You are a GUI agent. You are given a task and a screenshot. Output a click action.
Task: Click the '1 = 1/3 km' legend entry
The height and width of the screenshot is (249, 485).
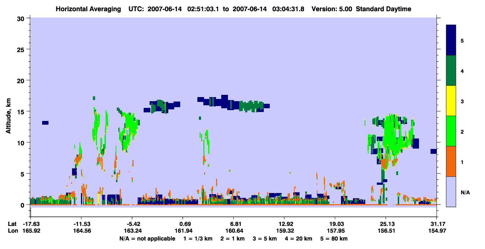(x=198, y=239)
